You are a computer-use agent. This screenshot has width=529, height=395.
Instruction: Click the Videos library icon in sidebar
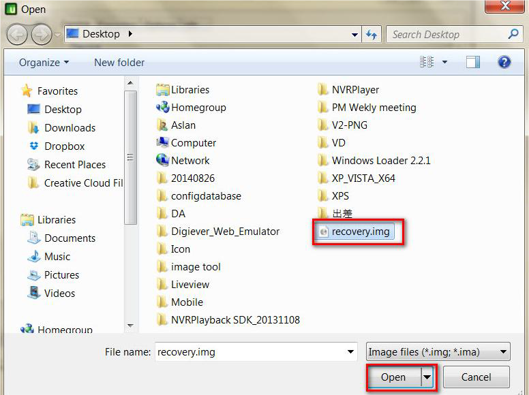[x=33, y=293]
